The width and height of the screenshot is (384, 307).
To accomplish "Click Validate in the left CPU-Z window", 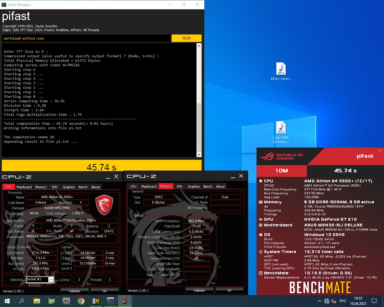I will [x=74, y=291].
